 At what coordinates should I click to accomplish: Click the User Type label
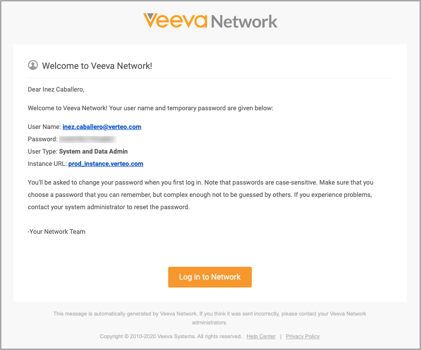(x=42, y=151)
